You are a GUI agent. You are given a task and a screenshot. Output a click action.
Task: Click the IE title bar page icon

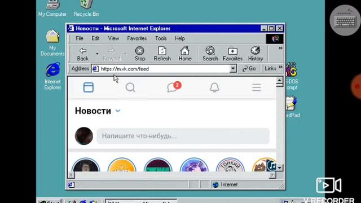71,28
